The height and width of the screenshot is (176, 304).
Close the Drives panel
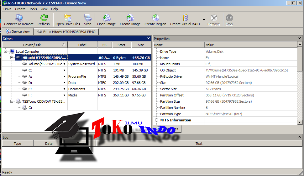point(149,38)
